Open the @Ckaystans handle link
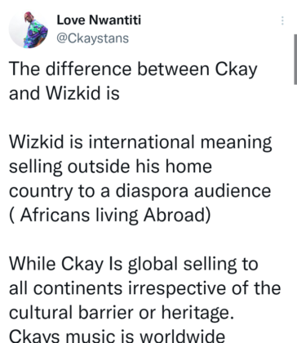Image resolution: width=297 pixels, height=343 pixels. (92, 38)
